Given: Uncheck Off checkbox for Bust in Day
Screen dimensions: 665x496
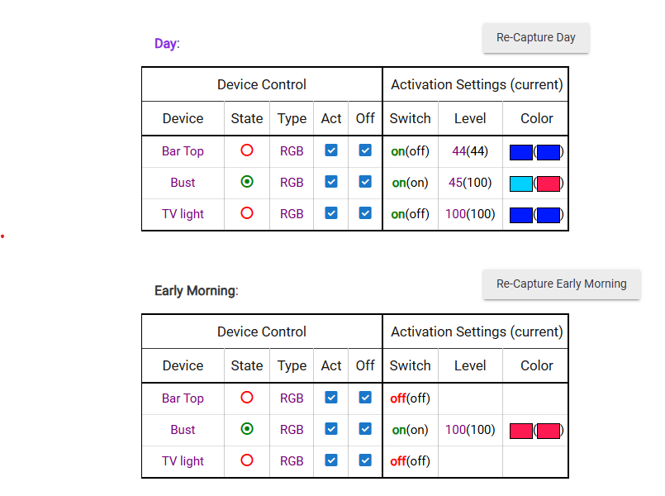Looking at the screenshot, I should coord(365,182).
